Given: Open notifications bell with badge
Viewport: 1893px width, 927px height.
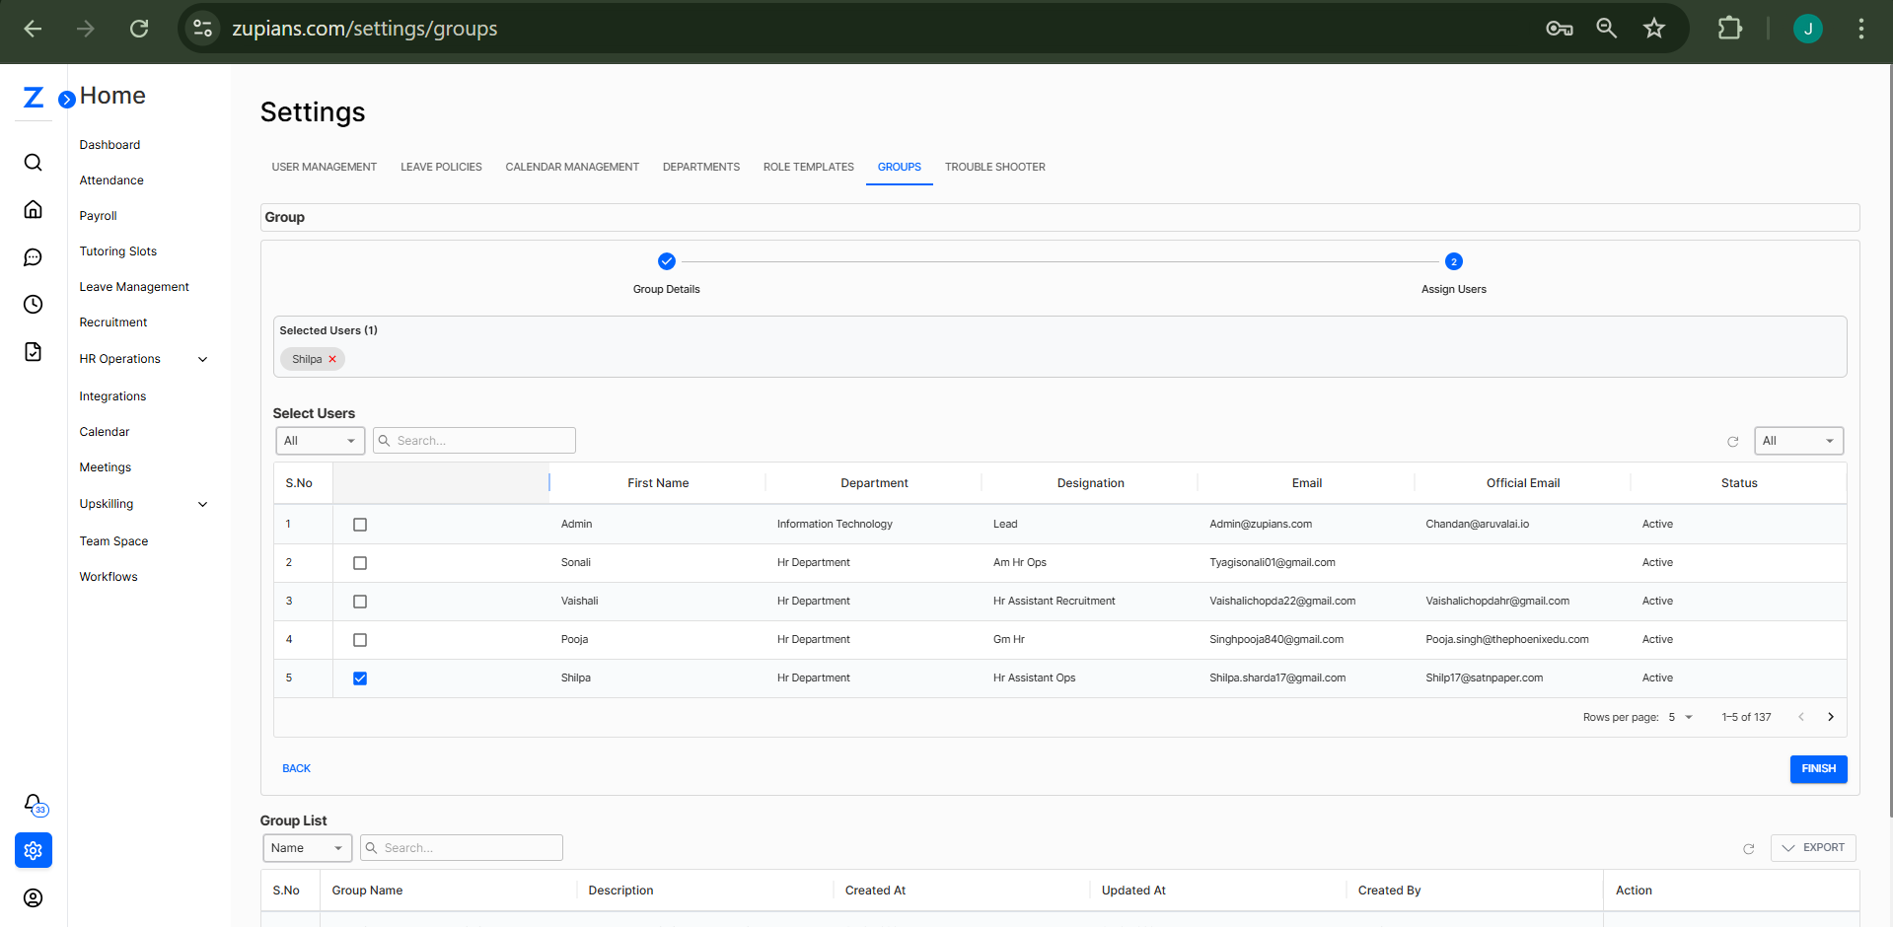Looking at the screenshot, I should point(34,804).
